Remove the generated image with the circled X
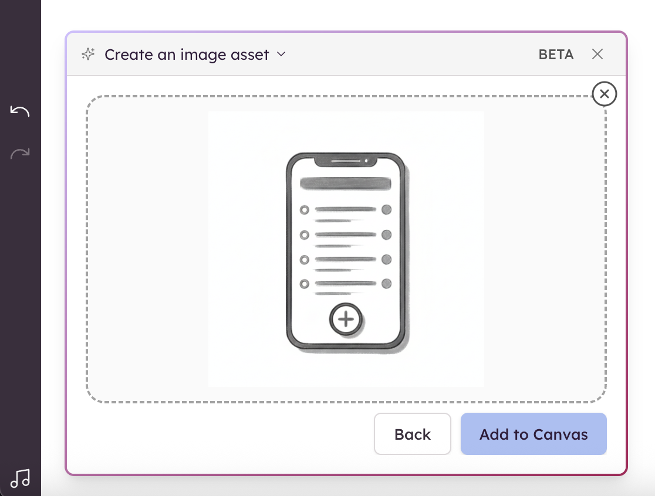This screenshot has width=655, height=496. (x=604, y=94)
